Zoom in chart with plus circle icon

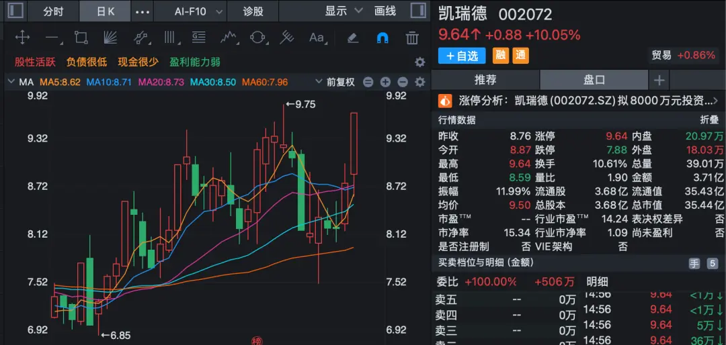pyautogui.click(x=385, y=83)
